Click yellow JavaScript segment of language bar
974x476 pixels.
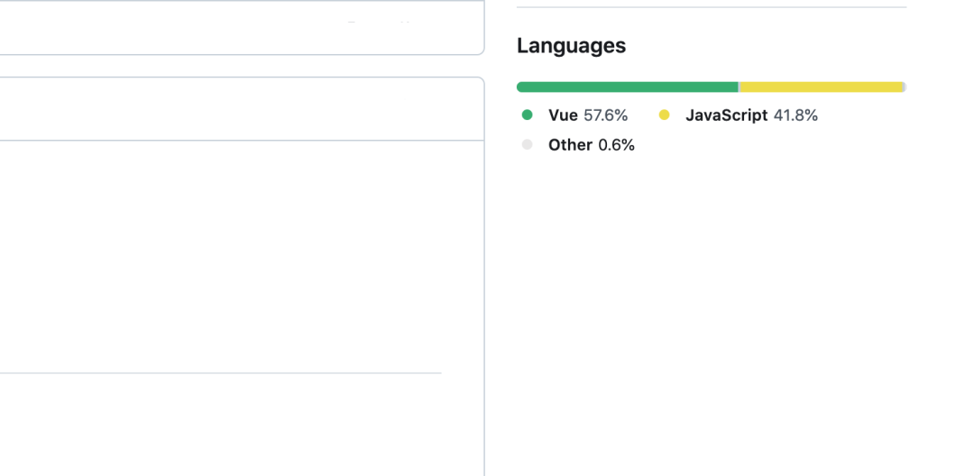tap(821, 87)
